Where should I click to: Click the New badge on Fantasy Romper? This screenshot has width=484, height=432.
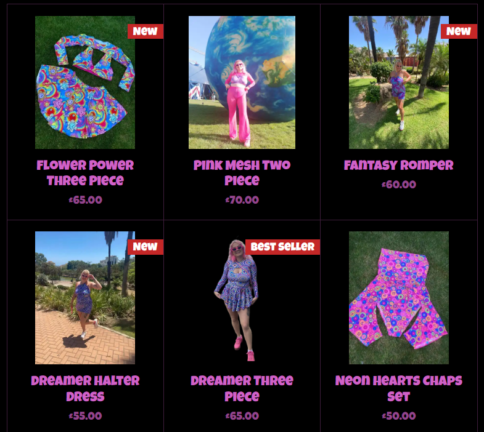(x=459, y=31)
